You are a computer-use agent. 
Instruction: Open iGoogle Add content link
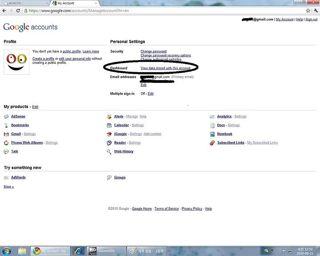tap(152, 134)
